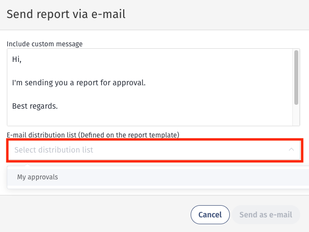
Task: Open the Select distribution list combo box
Action: (x=154, y=150)
